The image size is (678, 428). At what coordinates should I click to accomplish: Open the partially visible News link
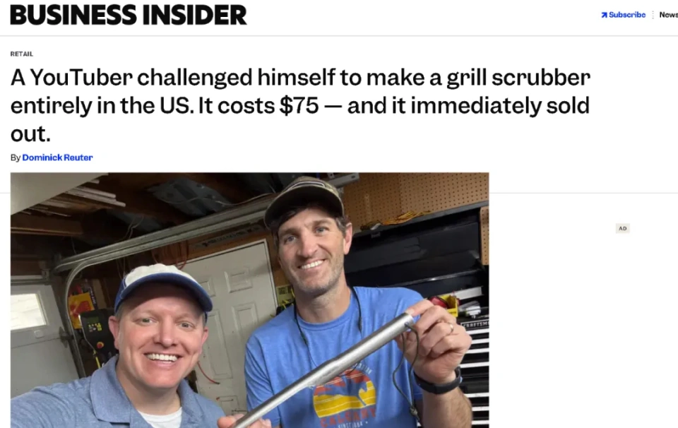pos(669,15)
